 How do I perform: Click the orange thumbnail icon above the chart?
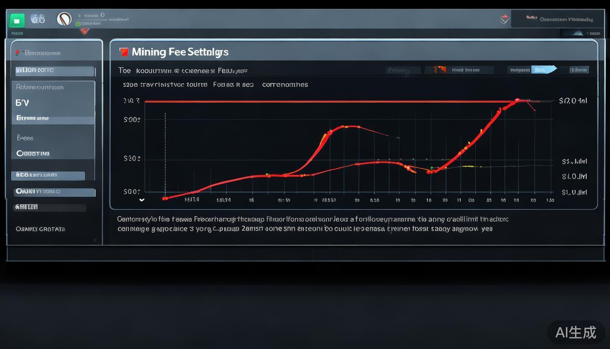click(440, 70)
